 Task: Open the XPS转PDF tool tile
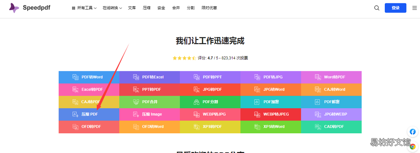click(210, 127)
